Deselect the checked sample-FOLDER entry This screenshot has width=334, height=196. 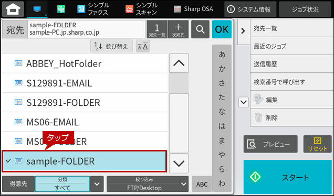84,161
